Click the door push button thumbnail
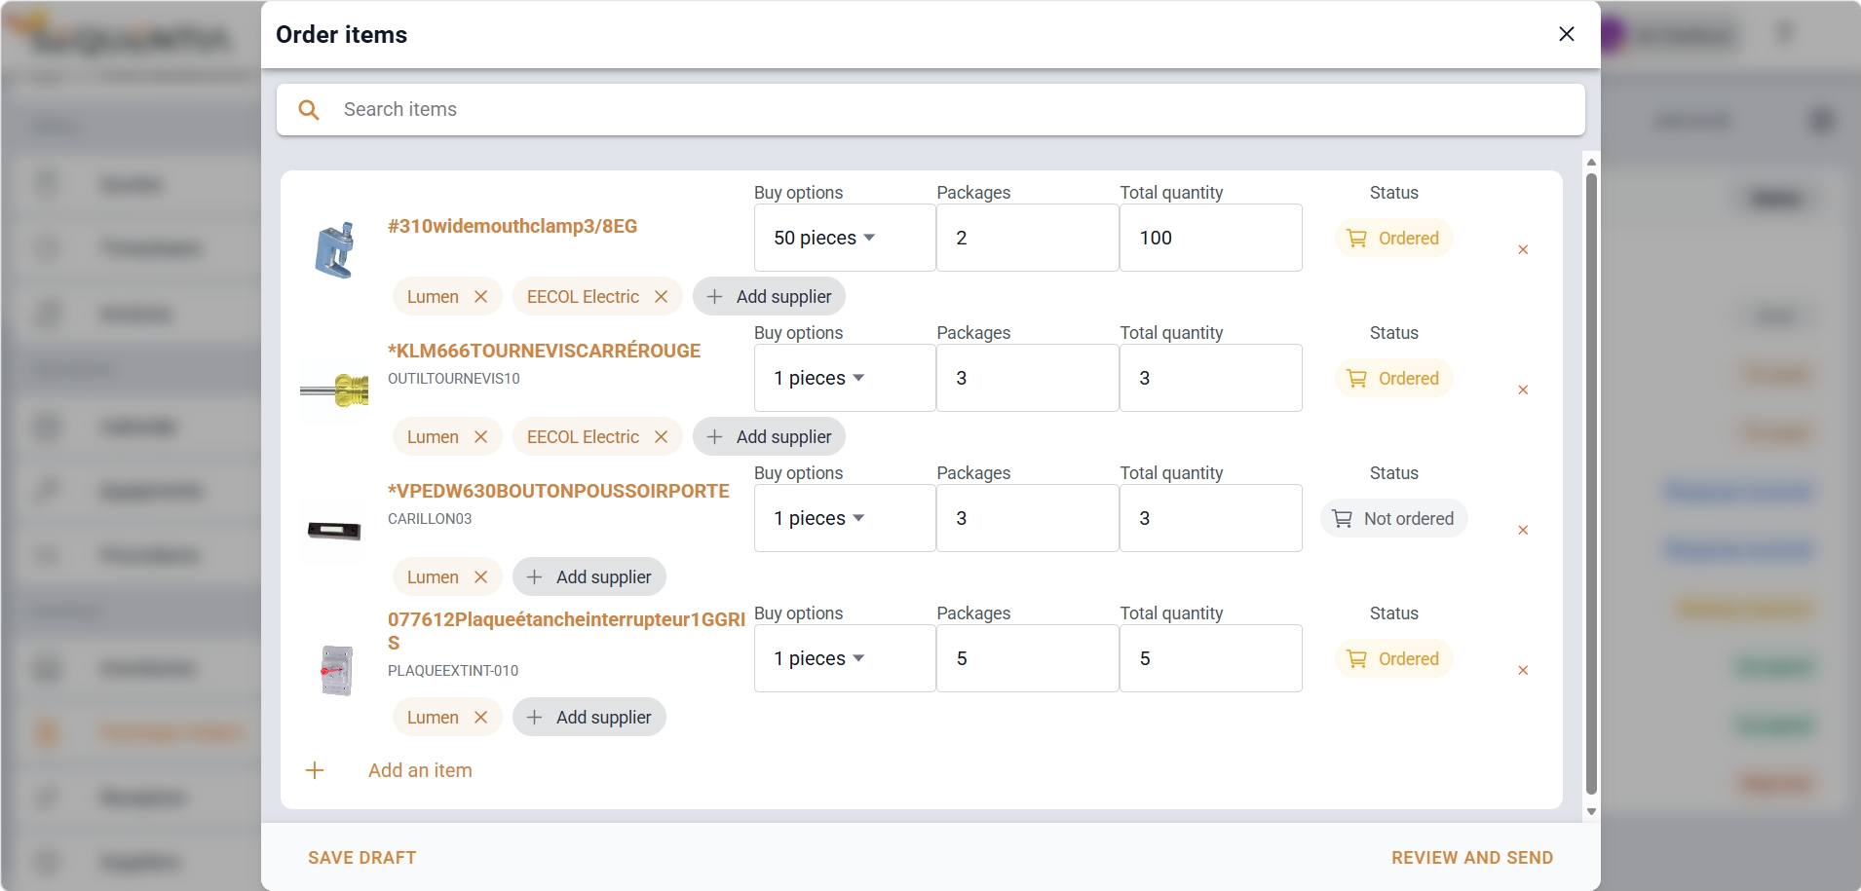This screenshot has height=891, width=1861. point(334,531)
